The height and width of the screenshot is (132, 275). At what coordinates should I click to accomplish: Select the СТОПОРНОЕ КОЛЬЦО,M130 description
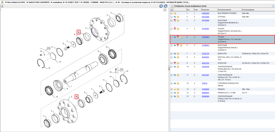228,84
